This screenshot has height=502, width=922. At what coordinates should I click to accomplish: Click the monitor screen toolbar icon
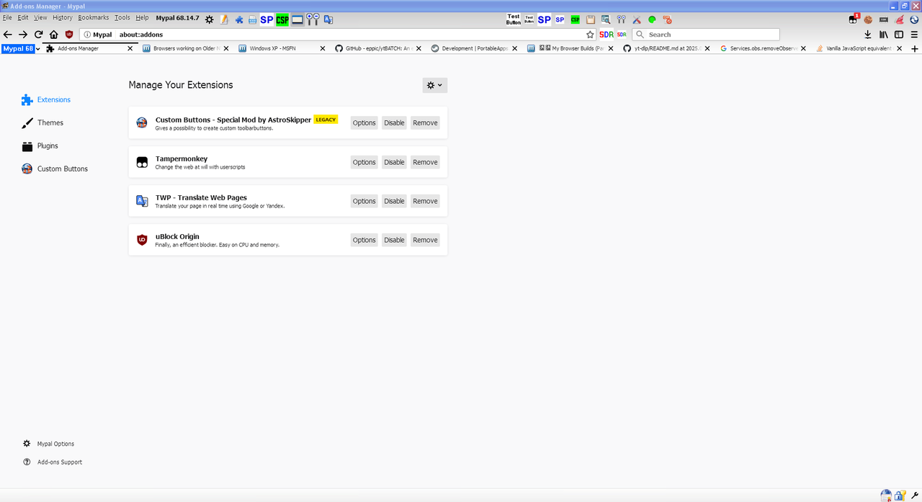coord(297,19)
